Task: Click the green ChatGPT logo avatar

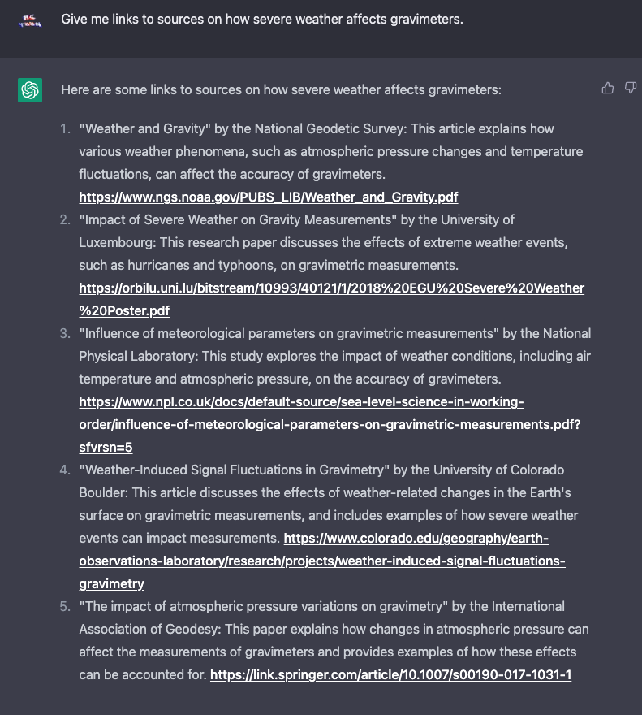Action: coord(31,90)
